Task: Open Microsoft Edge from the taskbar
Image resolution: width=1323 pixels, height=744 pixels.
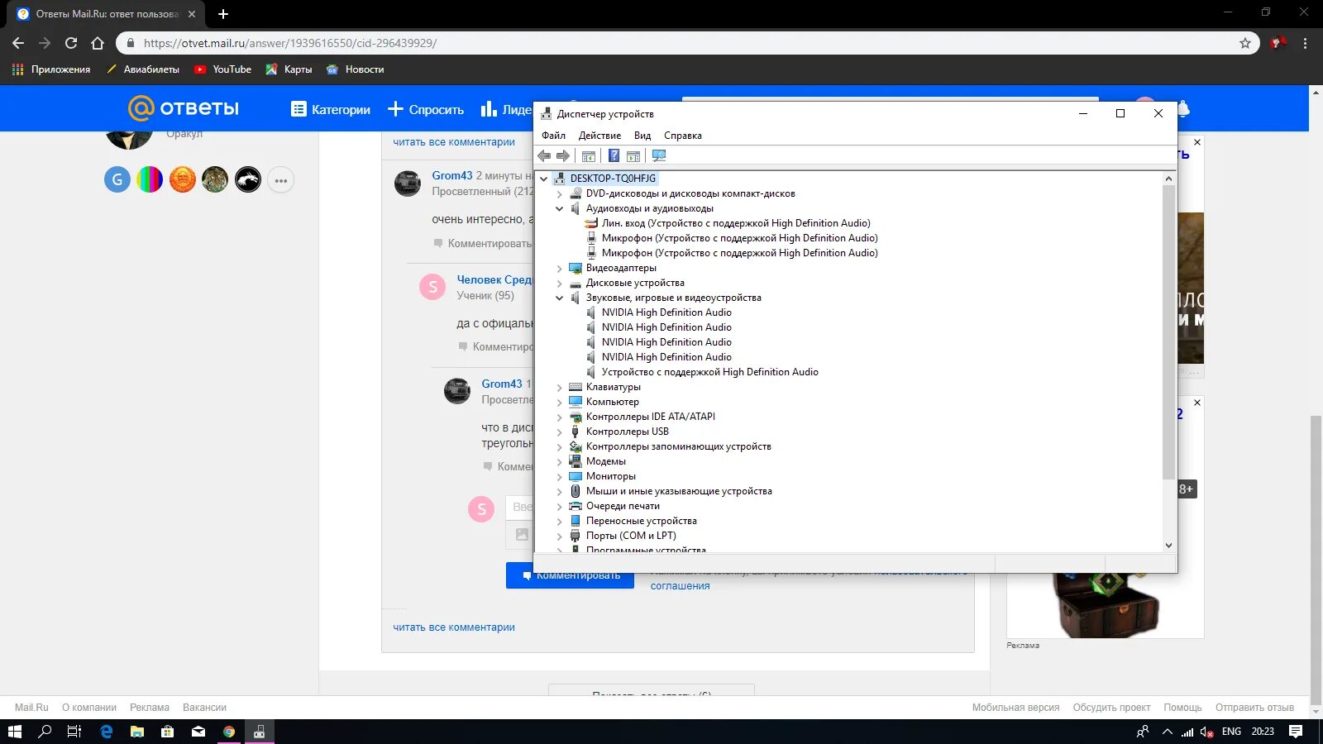Action: [x=107, y=732]
